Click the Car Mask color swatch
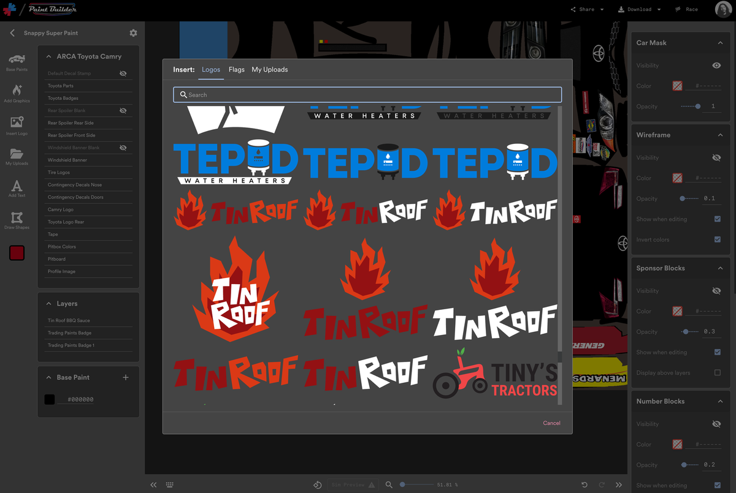 click(x=677, y=86)
